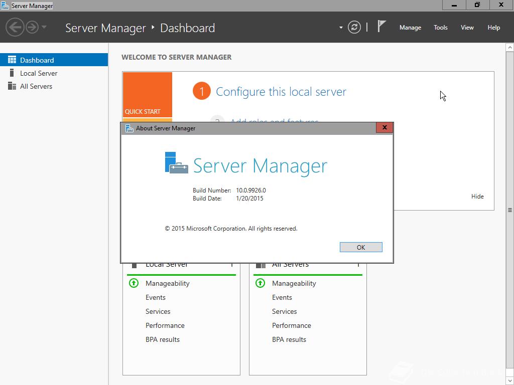Viewport: 514px width, 385px height.
Task: Click the build date 1/20/2015
Action: point(249,199)
